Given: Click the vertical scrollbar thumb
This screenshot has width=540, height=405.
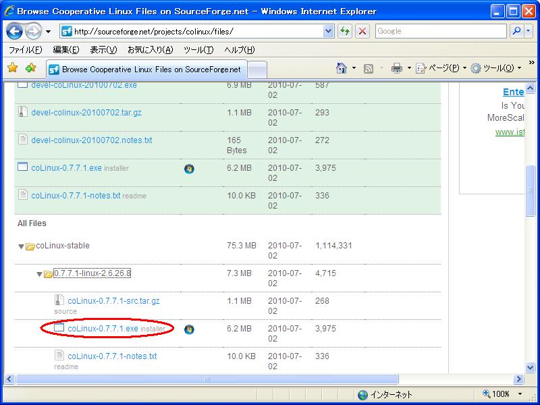Looking at the screenshot, I should 531,190.
